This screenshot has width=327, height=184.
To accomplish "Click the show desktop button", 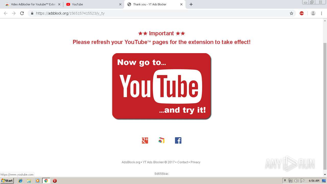I will pyautogui.click(x=324, y=181).
